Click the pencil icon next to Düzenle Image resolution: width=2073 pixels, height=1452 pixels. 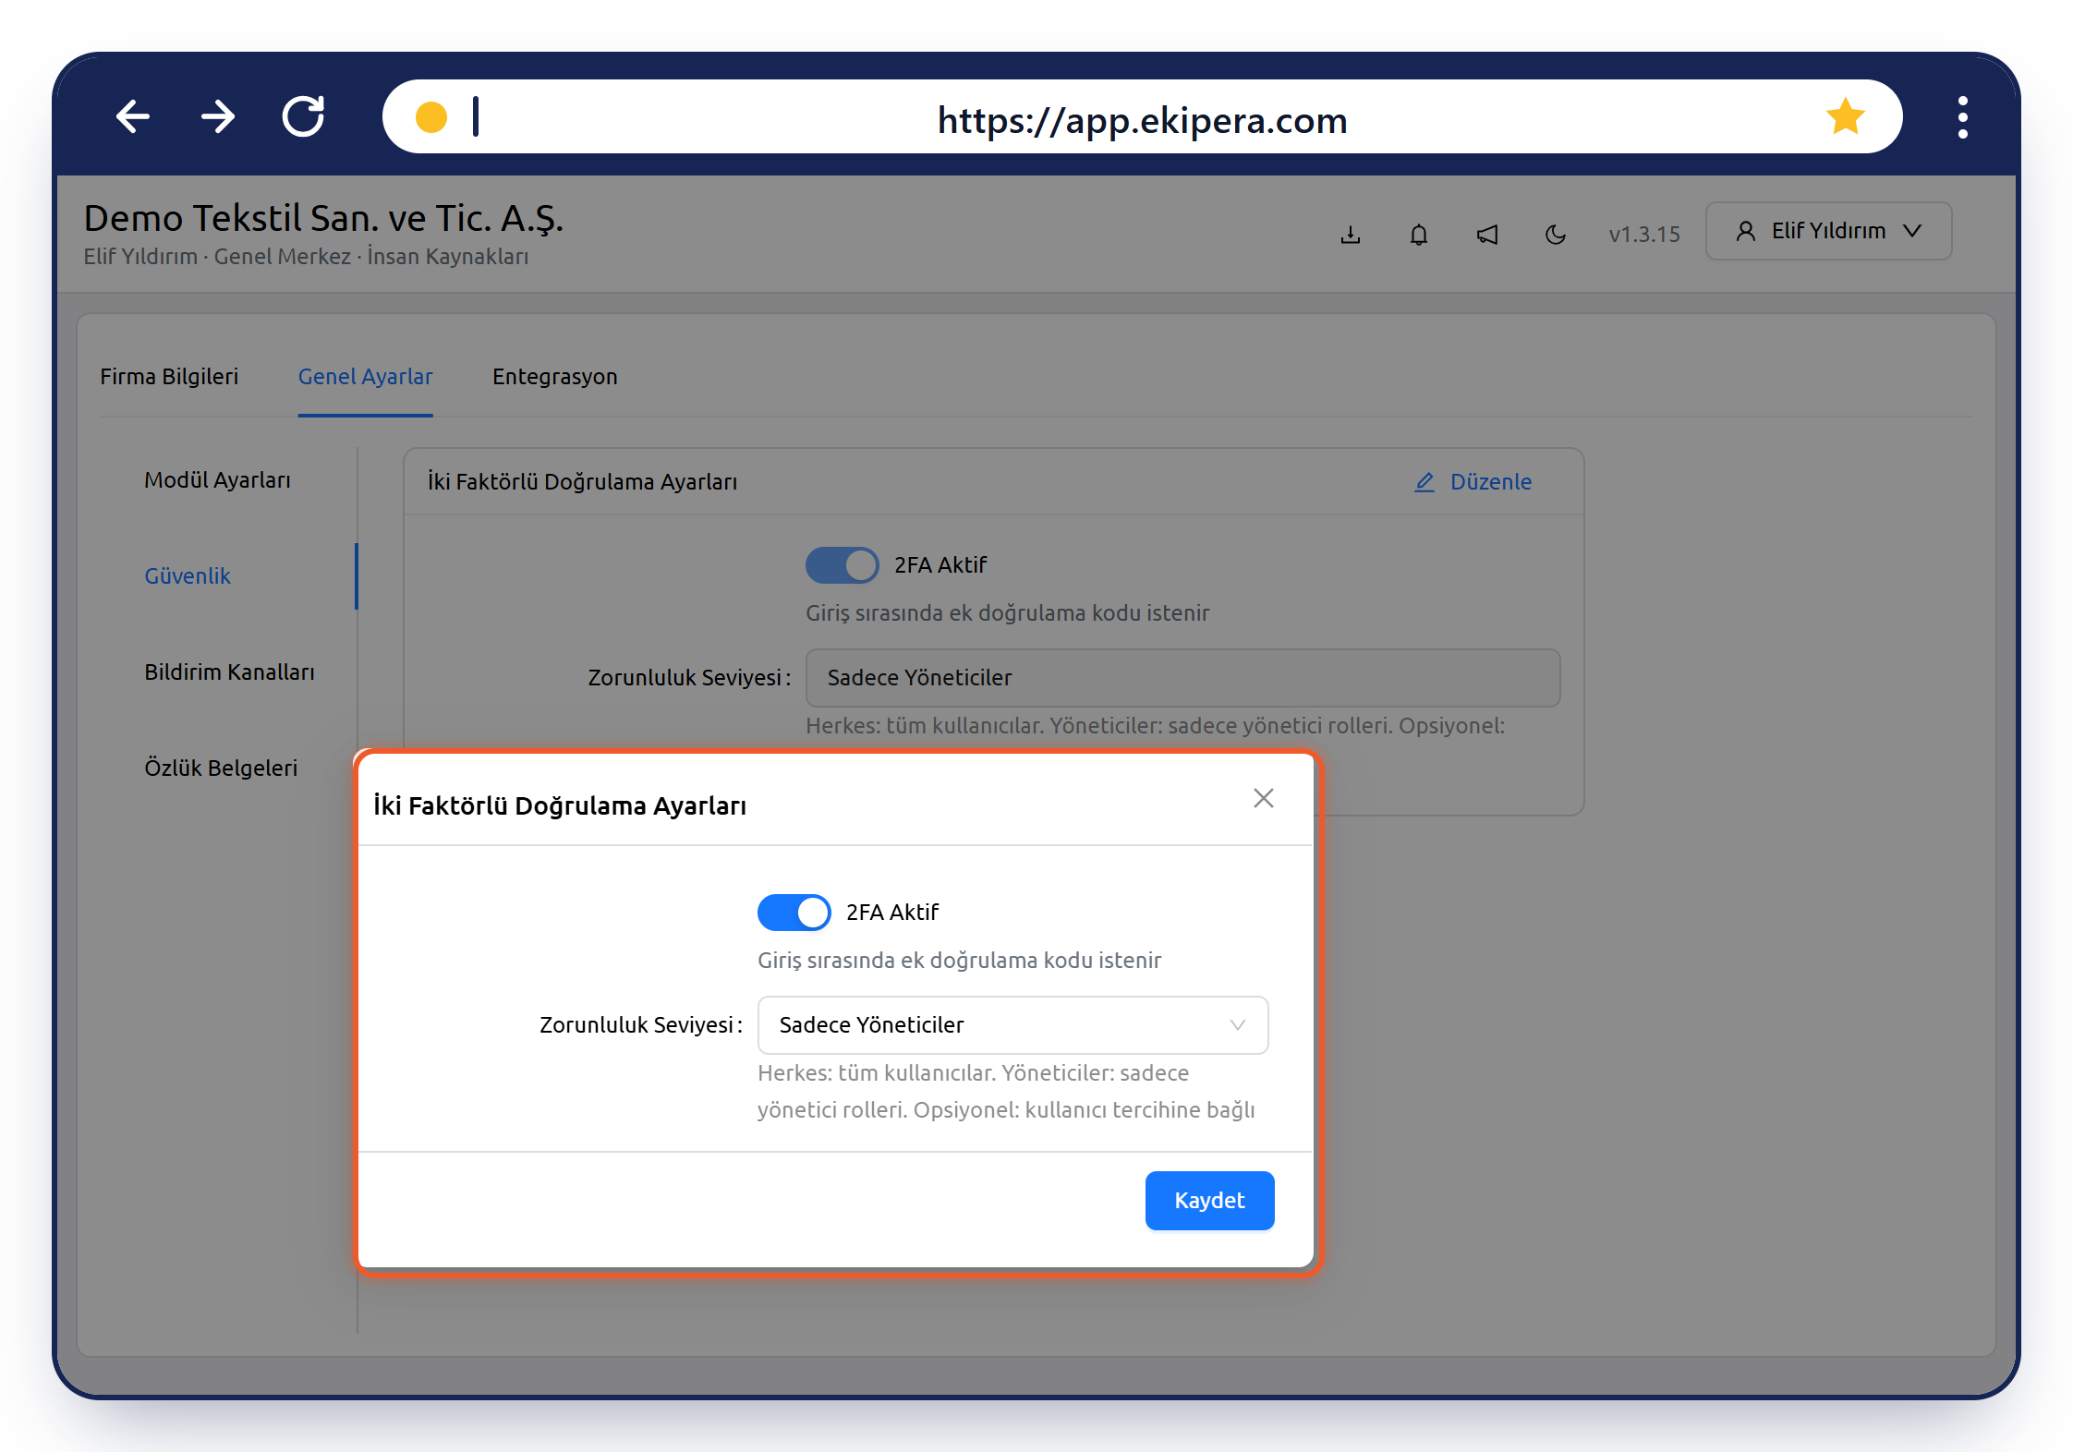click(1424, 482)
